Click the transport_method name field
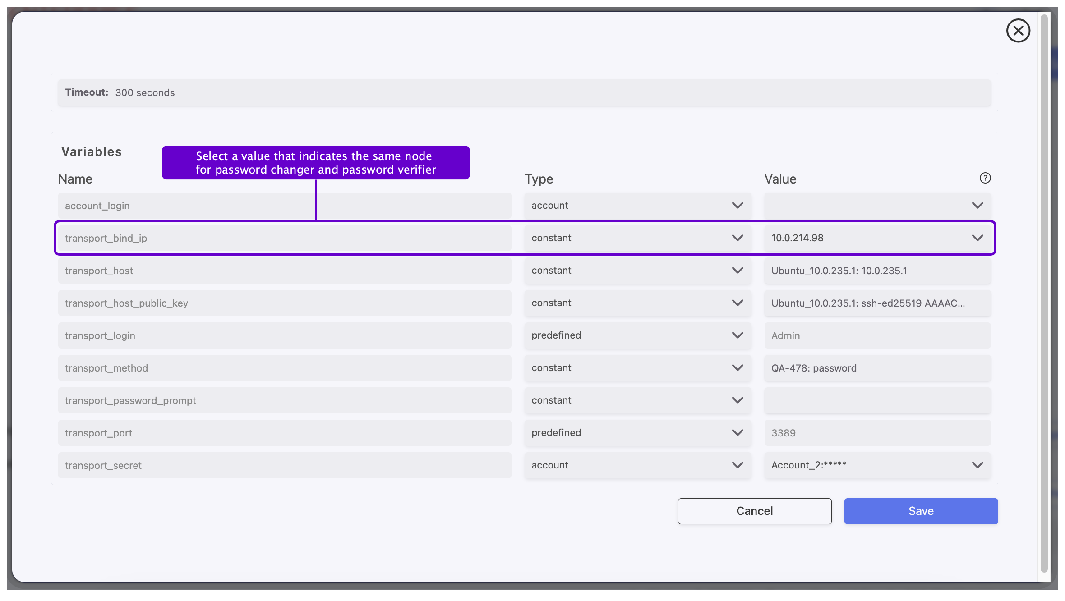Screen dimensions: 1065x601 tap(285, 368)
